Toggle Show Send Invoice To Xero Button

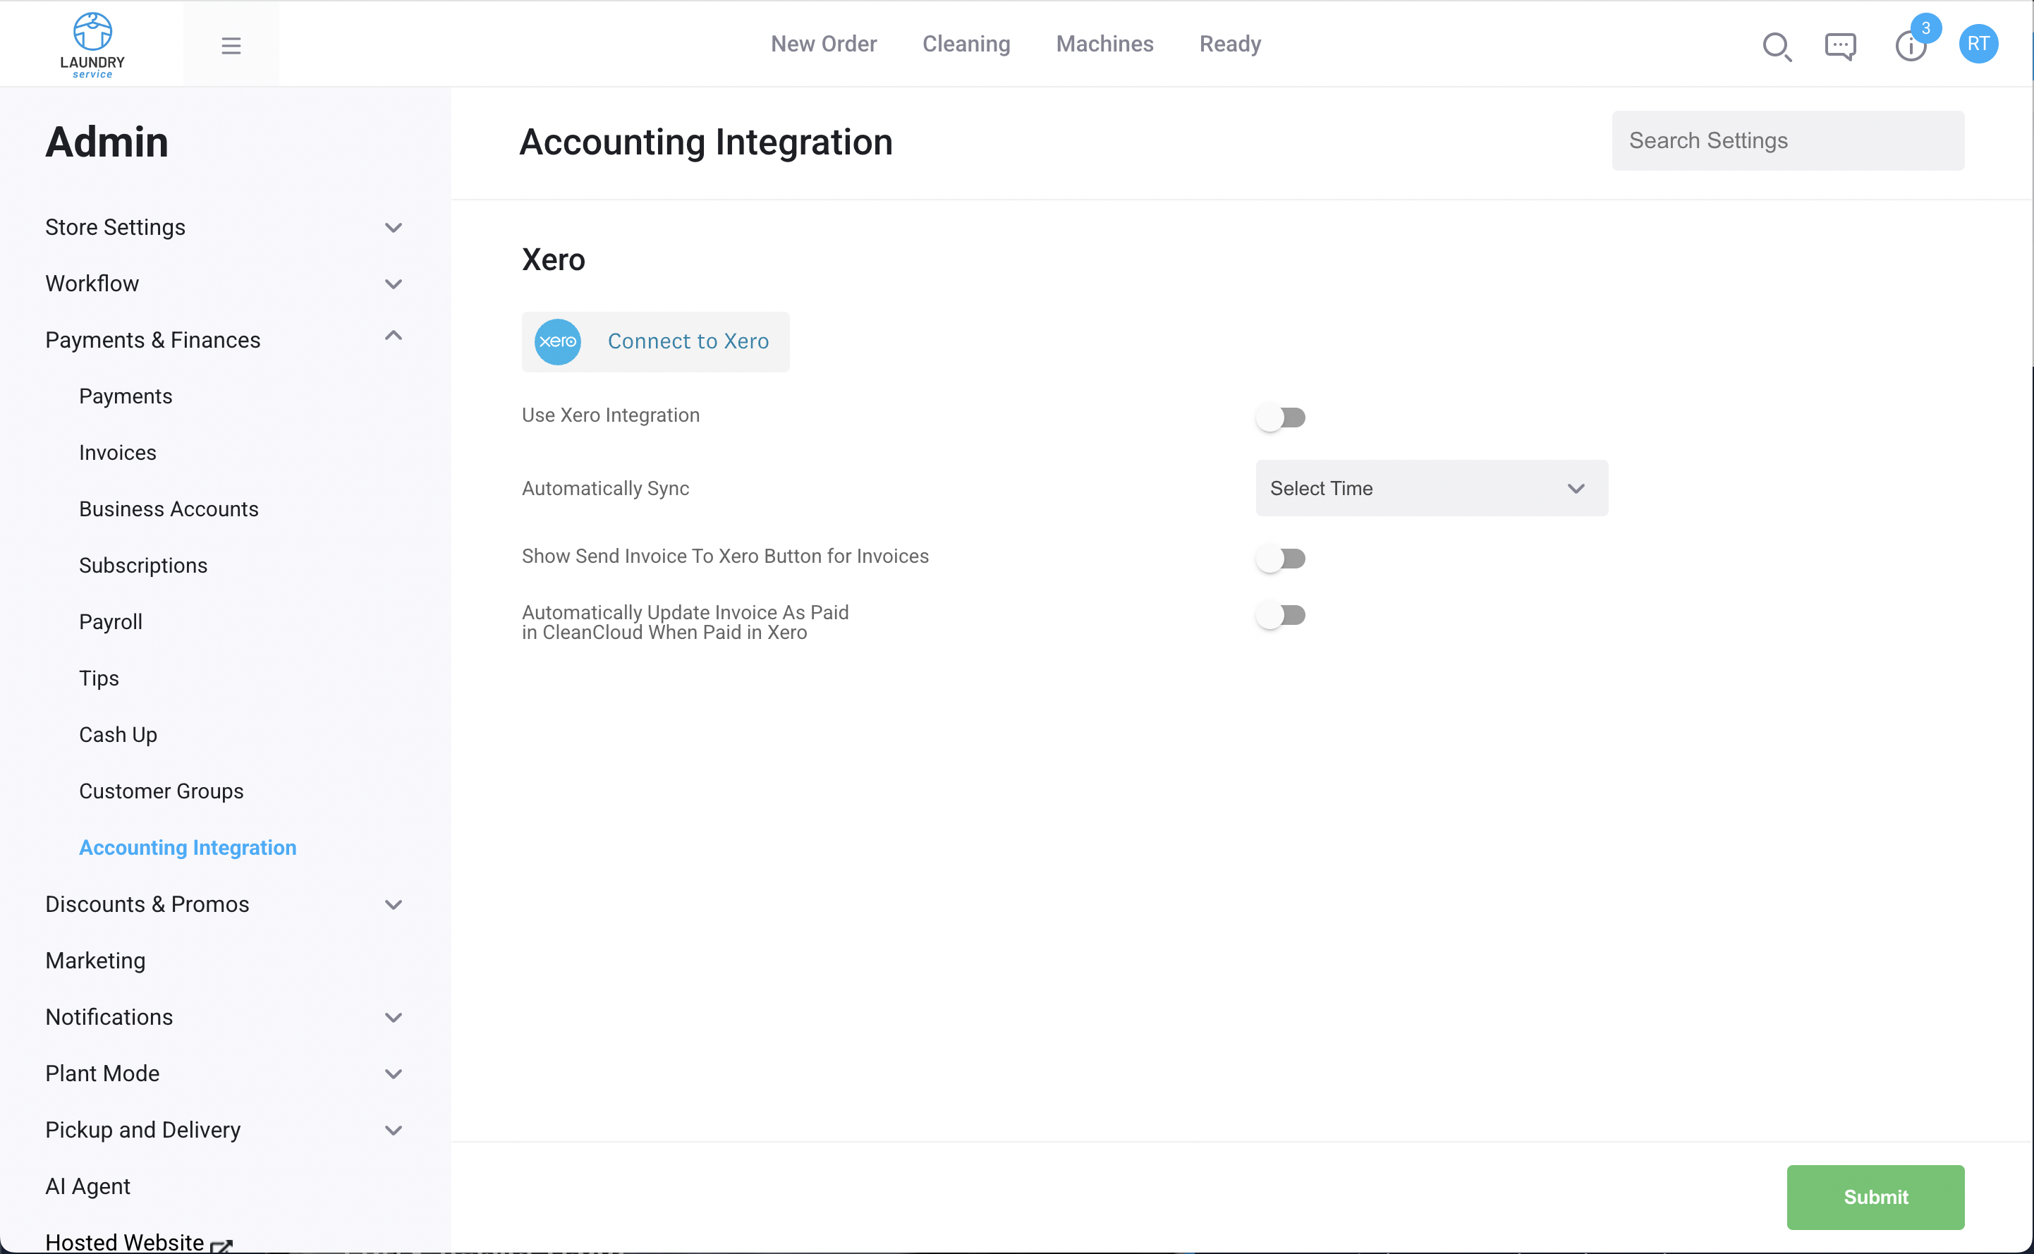(x=1282, y=557)
